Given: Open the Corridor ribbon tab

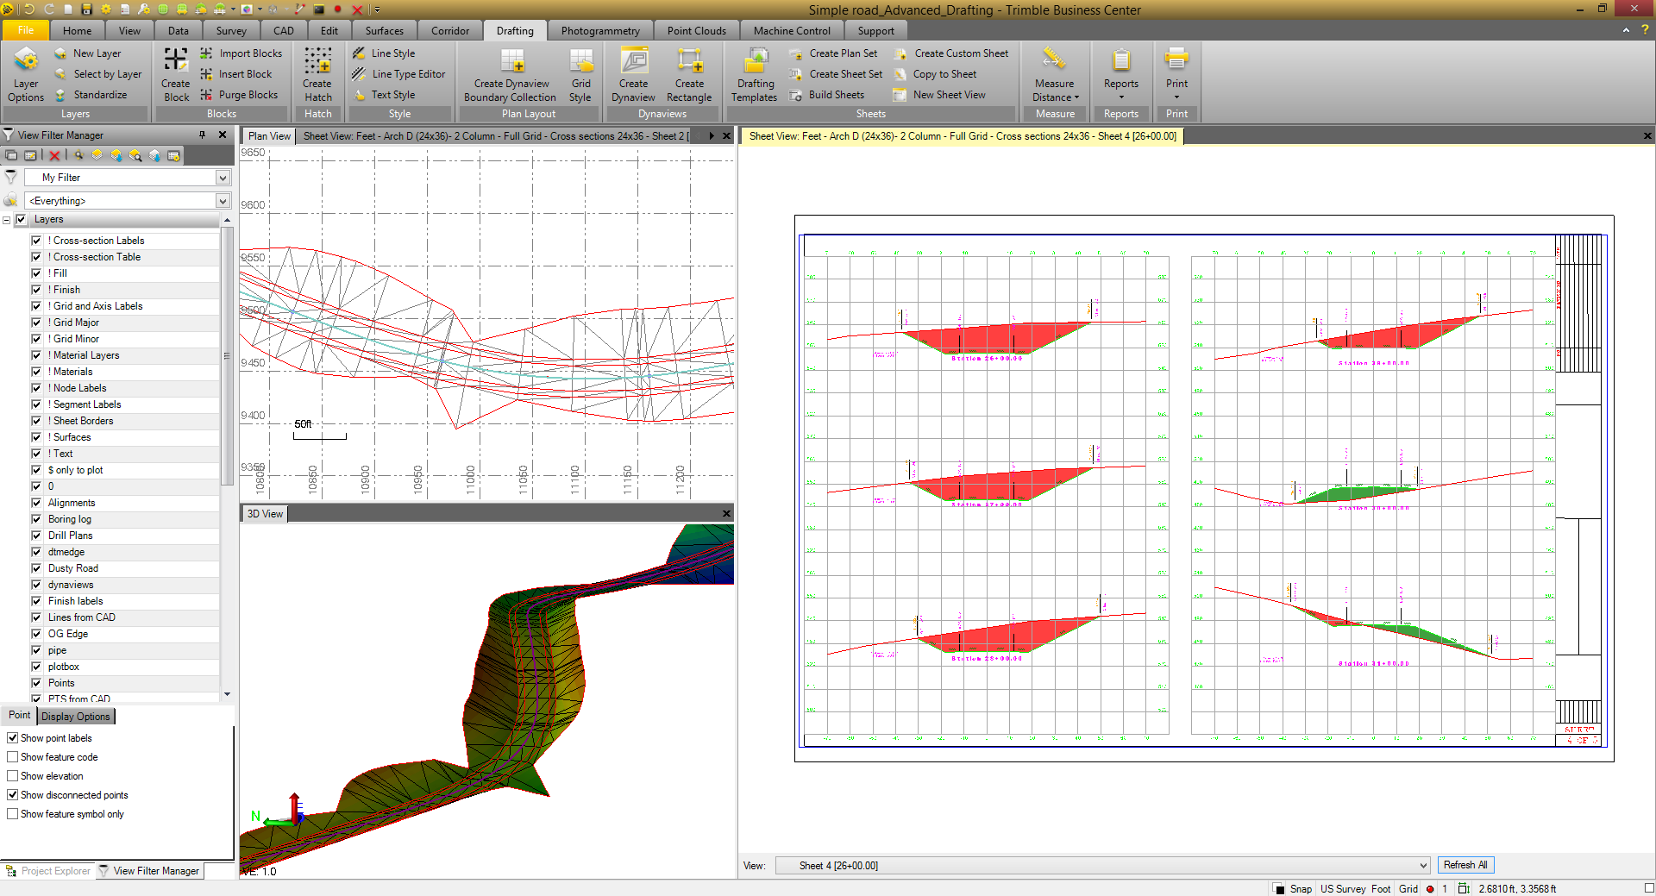Looking at the screenshot, I should [x=450, y=31].
